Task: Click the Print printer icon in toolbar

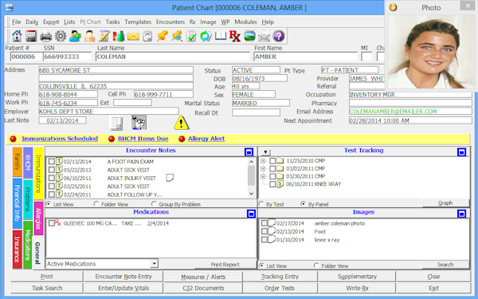Action: point(46,37)
